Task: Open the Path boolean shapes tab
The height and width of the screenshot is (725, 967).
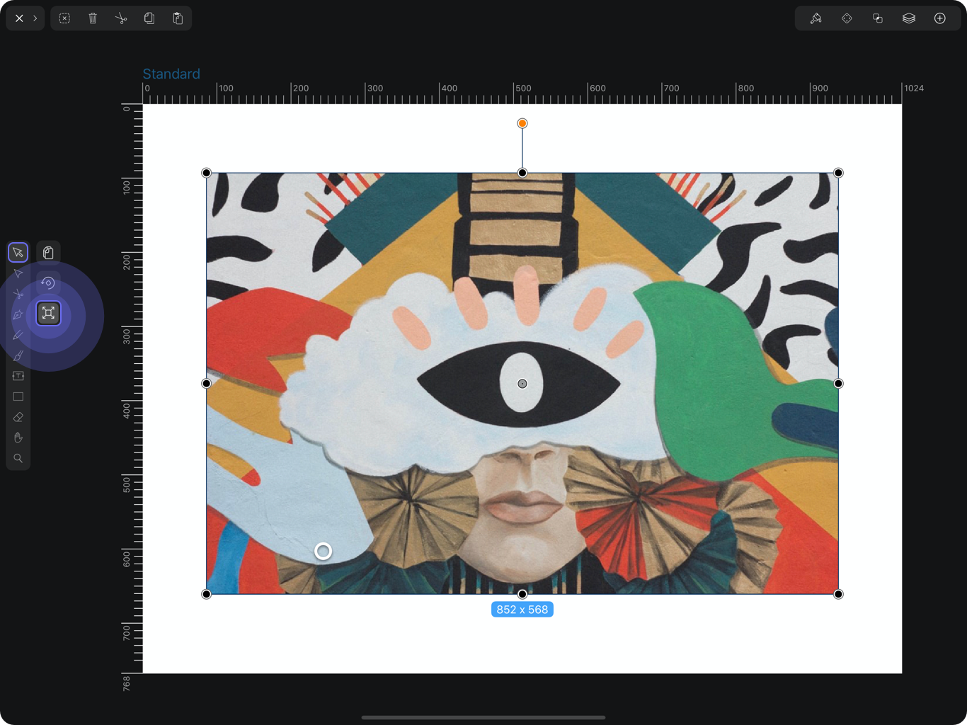Action: (x=878, y=18)
